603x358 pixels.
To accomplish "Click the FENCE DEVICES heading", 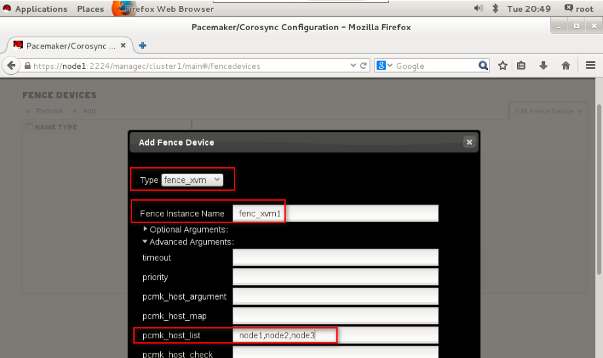I will pyautogui.click(x=59, y=95).
